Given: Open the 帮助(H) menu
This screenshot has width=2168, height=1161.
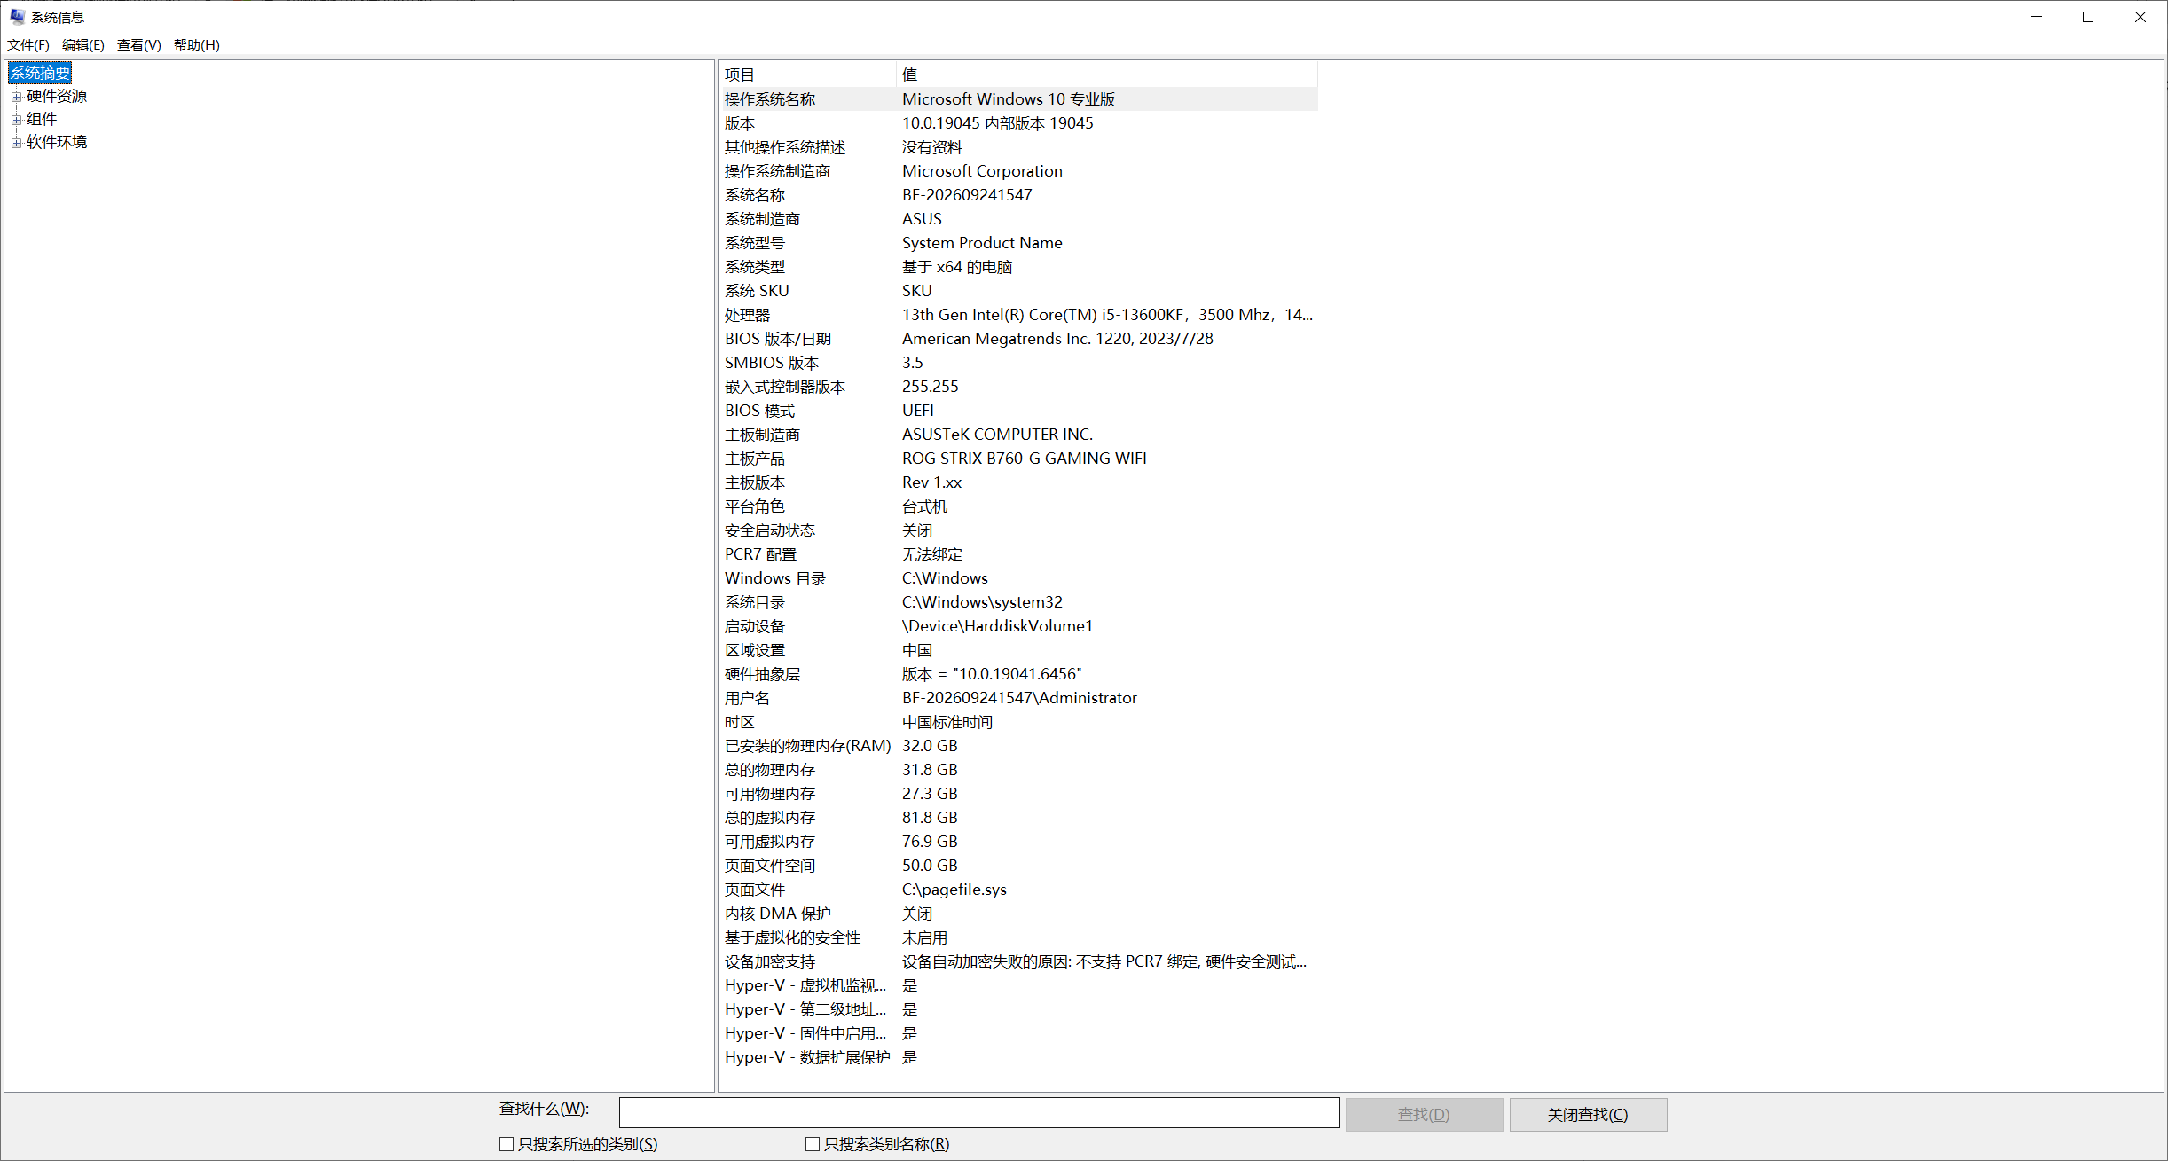Looking at the screenshot, I should point(197,45).
